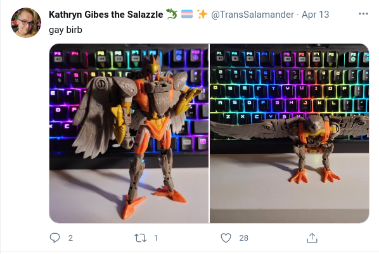This screenshot has height=254, width=379.
Task: Open the right photo of the bird figure
Action: point(290,133)
